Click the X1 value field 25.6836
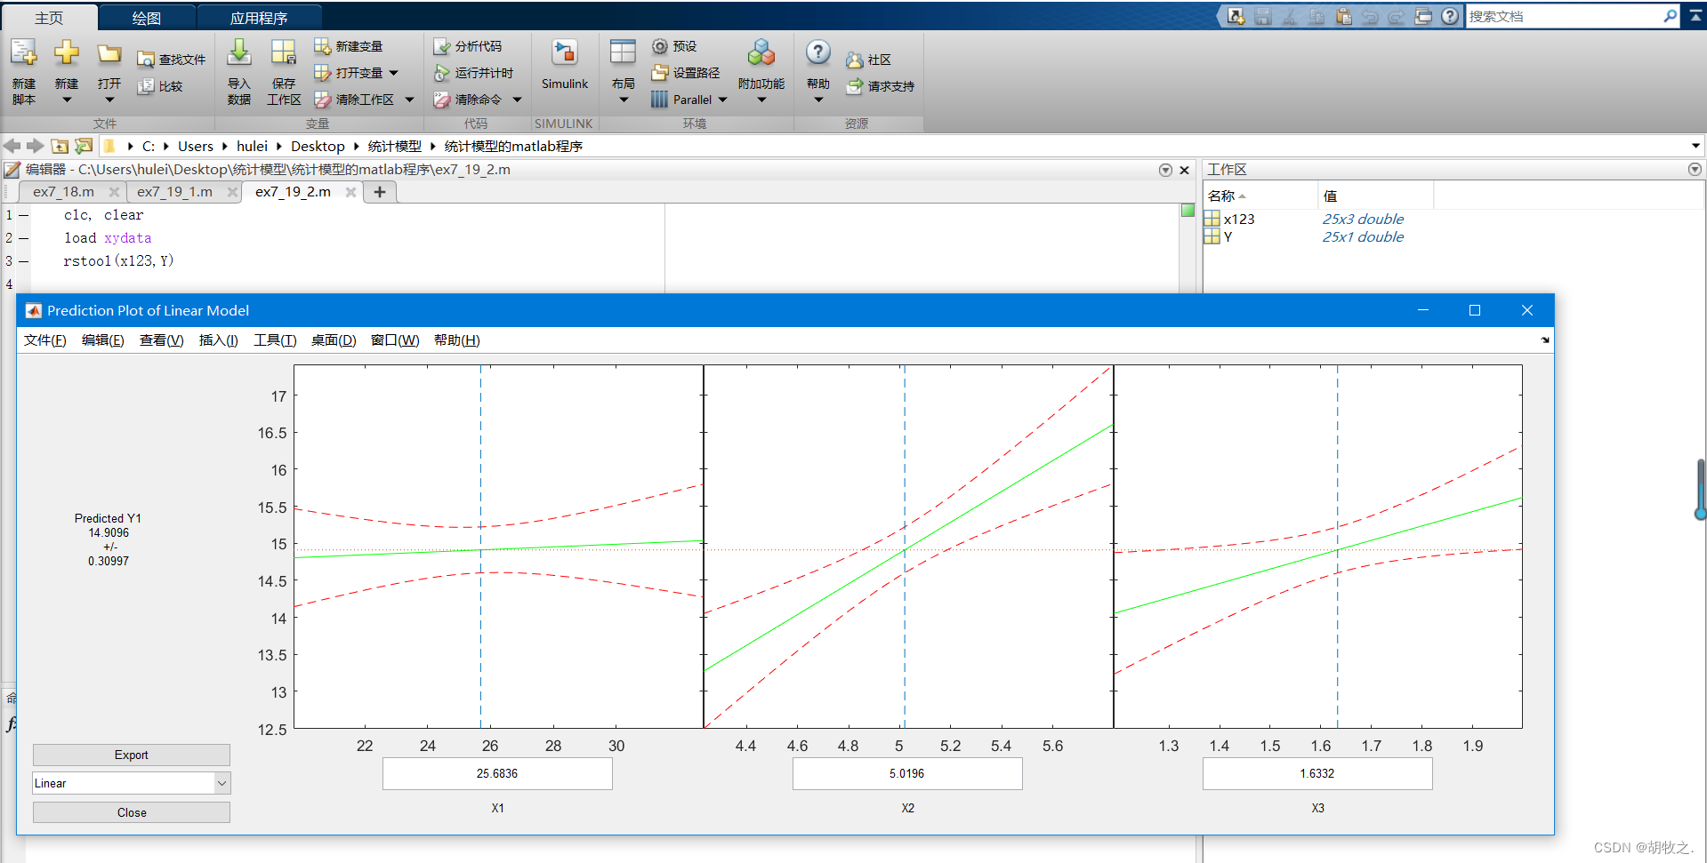1707x863 pixels. (497, 773)
